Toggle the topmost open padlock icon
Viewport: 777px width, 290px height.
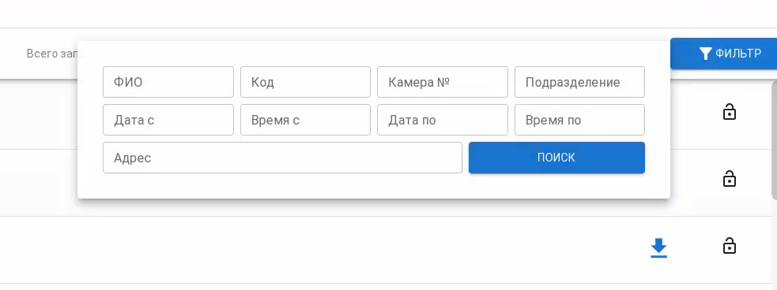point(730,112)
